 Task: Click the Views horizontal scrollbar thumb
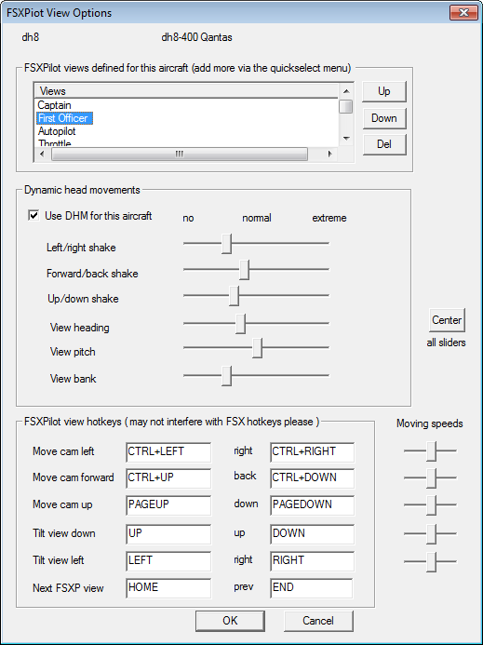[179, 155]
